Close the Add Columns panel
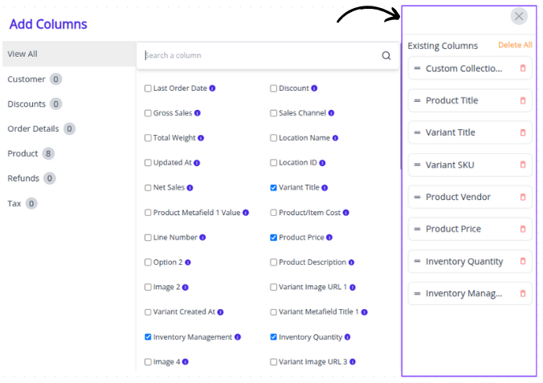The height and width of the screenshot is (383, 543). pyautogui.click(x=519, y=16)
